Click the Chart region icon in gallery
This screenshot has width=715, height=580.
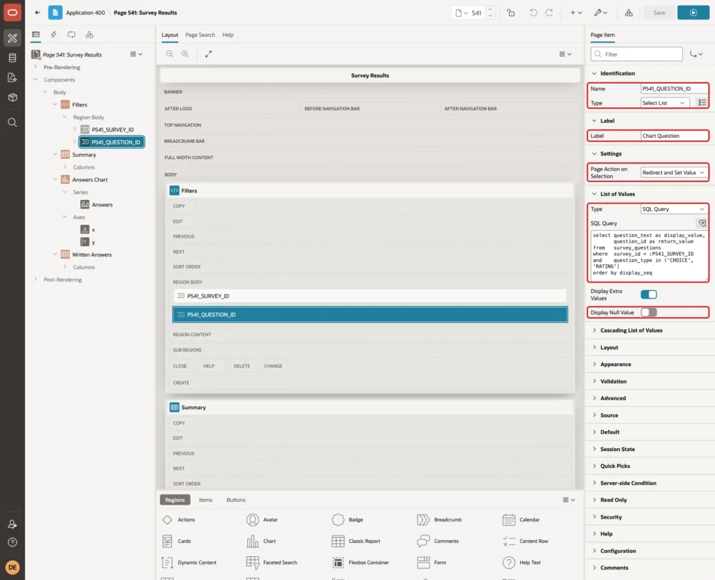tap(252, 541)
